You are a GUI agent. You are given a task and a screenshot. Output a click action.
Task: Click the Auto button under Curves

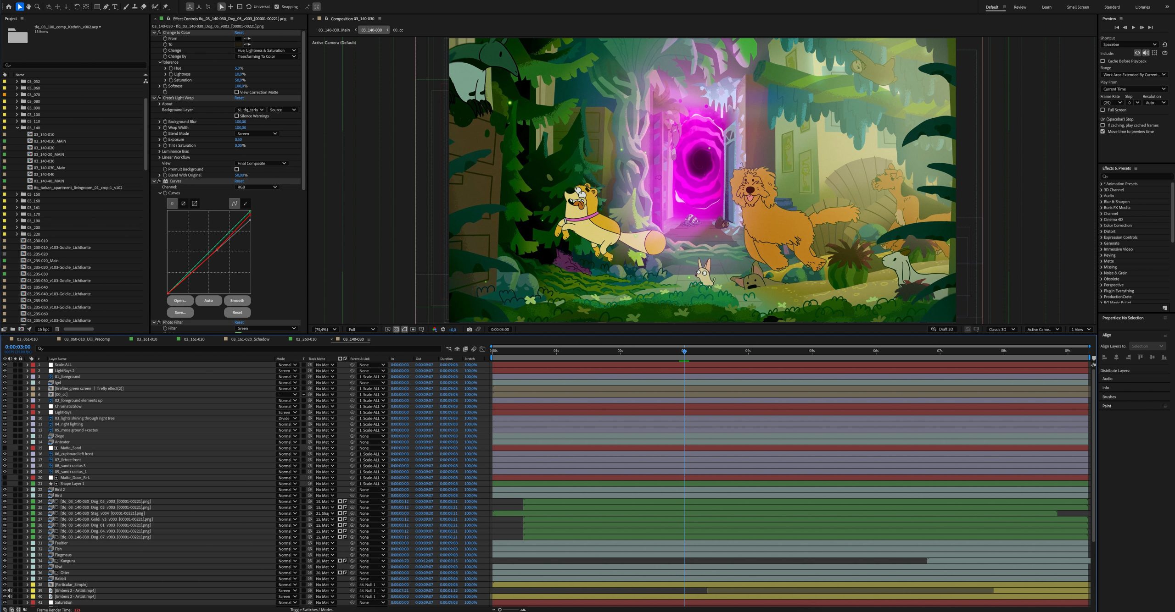[x=208, y=301]
